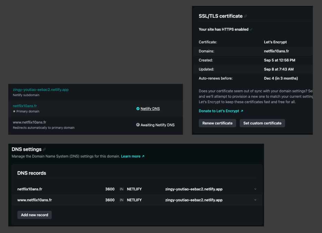Open the Netlify DNS link

(150, 109)
